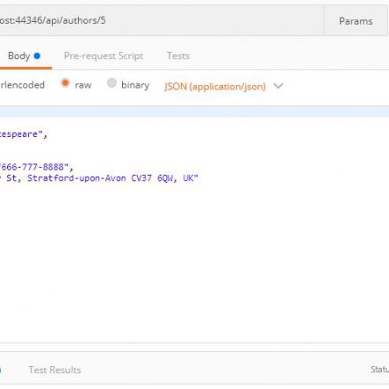The image size is (389, 389).
Task: Click the urlencoded option label
Action: point(22,85)
